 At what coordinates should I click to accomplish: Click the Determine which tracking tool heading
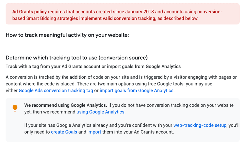(x=77, y=58)
